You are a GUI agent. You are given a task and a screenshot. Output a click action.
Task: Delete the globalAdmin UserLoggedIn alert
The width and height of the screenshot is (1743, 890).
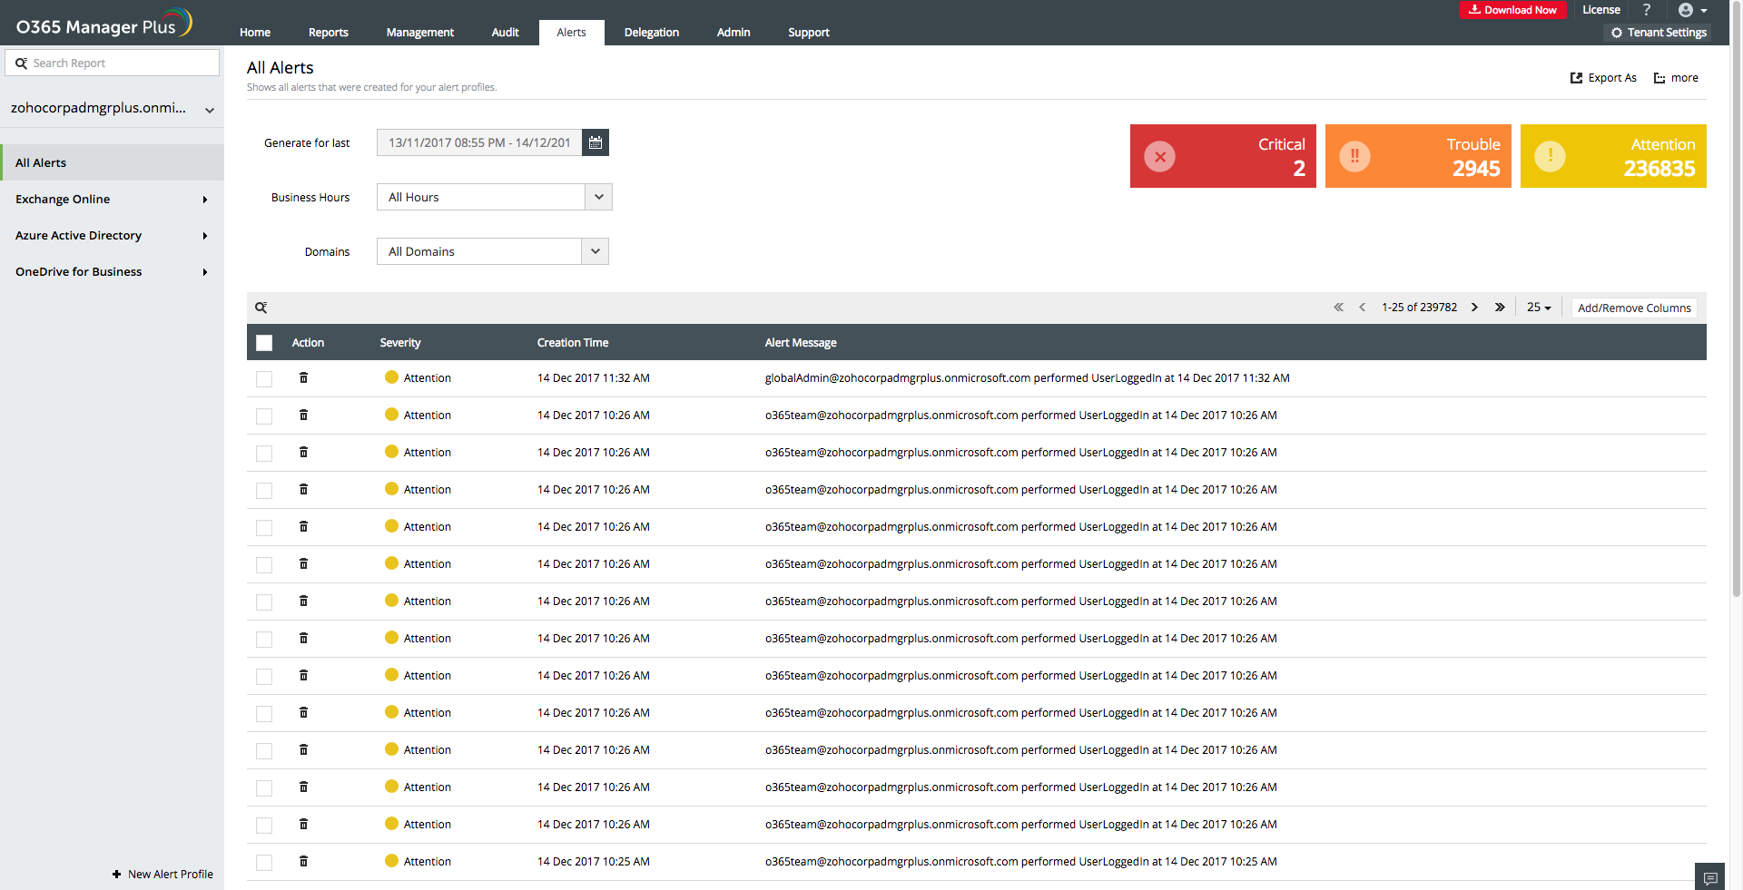303,377
